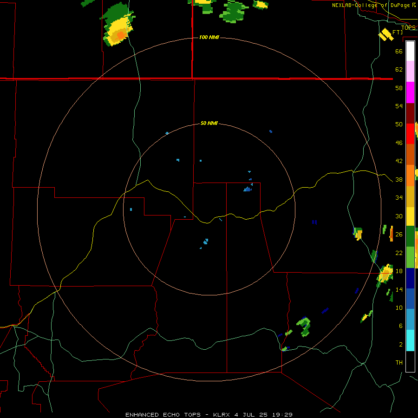This screenshot has height=418, width=418.
Task: Pick the cyan legend band near 2
Action: [x=410, y=340]
